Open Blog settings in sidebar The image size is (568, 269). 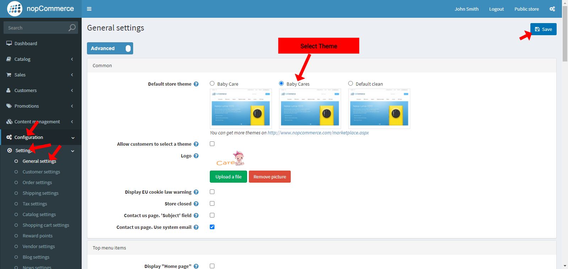[36, 257]
